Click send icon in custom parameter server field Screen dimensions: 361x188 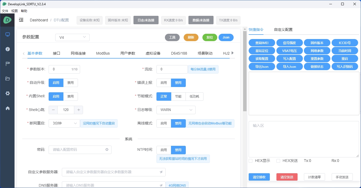[161, 172]
